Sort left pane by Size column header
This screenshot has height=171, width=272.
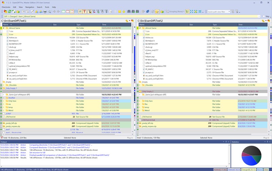click(x=64, y=25)
